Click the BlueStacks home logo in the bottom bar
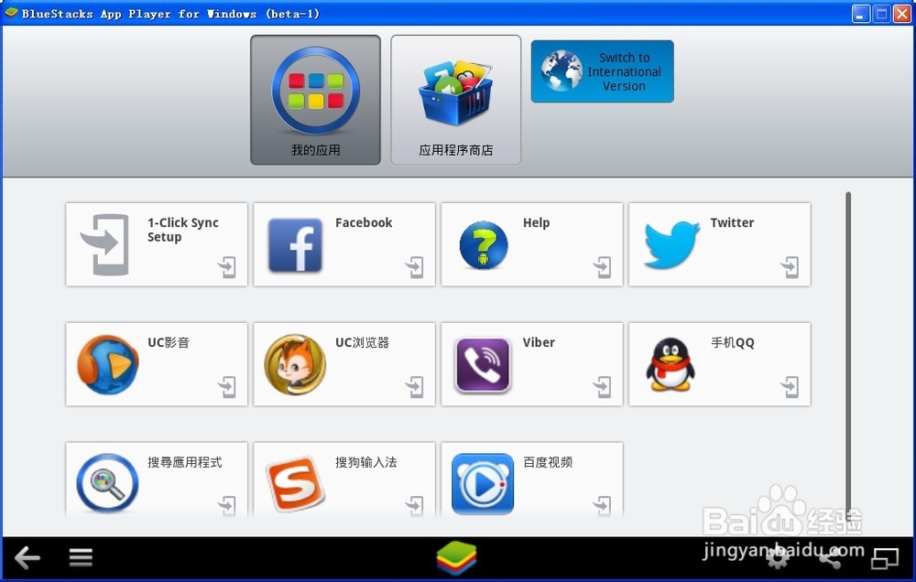 click(456, 557)
